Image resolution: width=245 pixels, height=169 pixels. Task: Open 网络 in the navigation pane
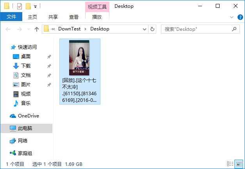[19, 141]
